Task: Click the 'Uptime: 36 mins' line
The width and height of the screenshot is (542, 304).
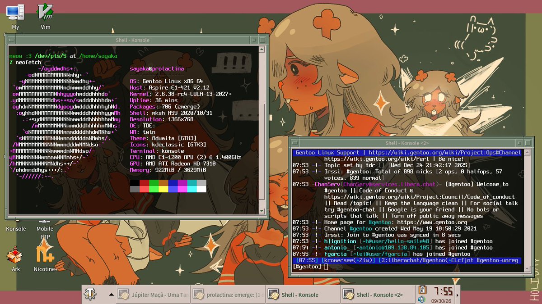Action: (154, 100)
